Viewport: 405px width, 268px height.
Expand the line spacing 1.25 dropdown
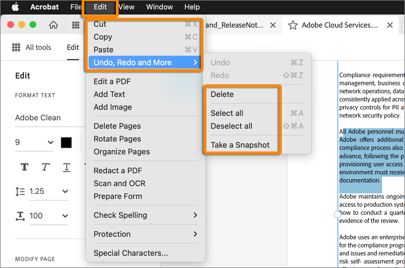(x=65, y=191)
